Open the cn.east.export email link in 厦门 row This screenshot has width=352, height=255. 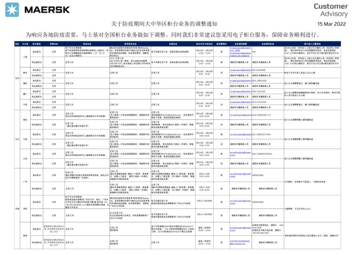point(241,91)
